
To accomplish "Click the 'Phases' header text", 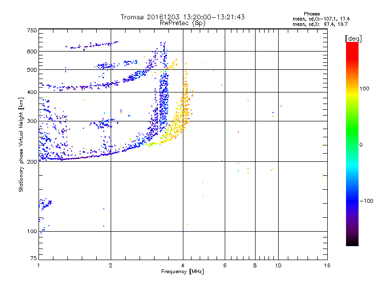I will pos(311,14).
